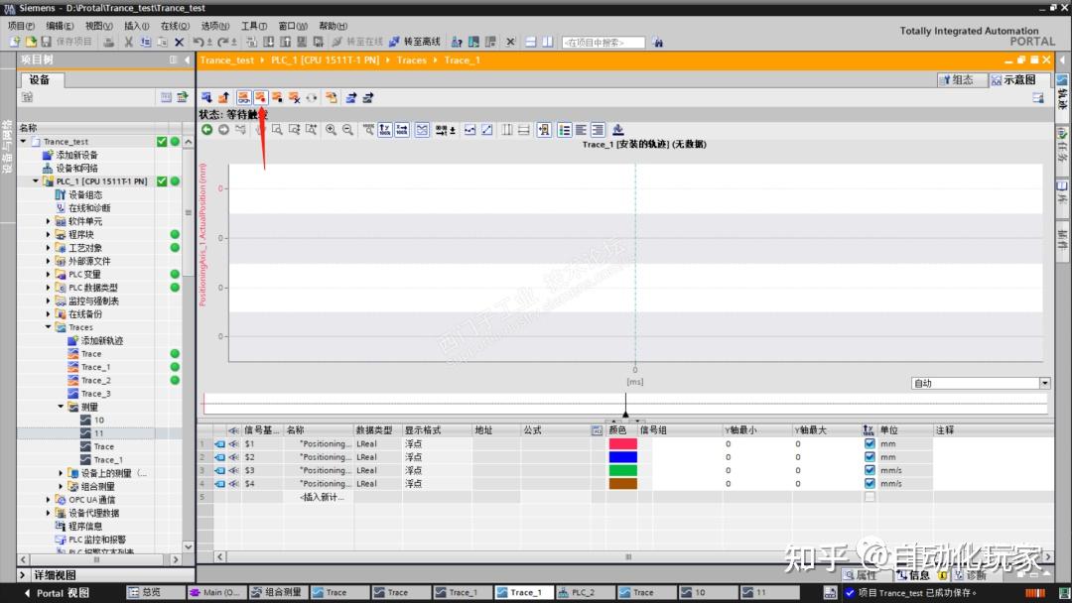The width and height of the screenshot is (1072, 603).
Task: Collapse the Trance_test project node
Action: click(x=24, y=142)
